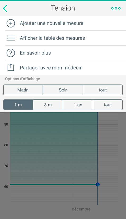Tap the question mark help icon
Image resolution: width=126 pixels, height=219 pixels.
point(11,53)
